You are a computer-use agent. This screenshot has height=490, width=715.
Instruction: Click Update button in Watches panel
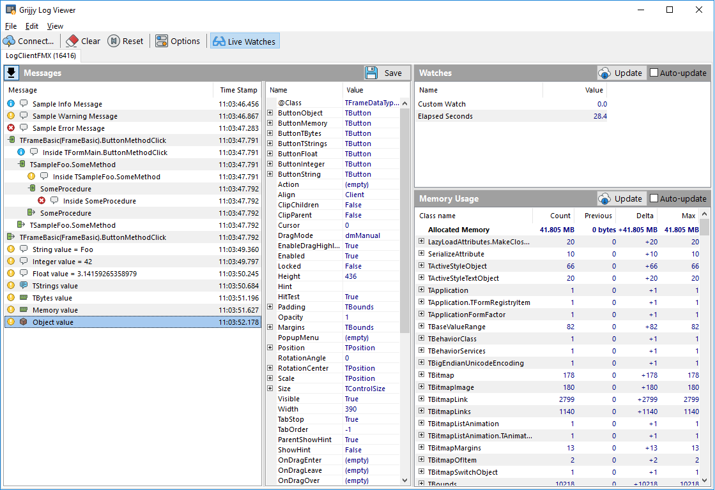[x=620, y=73]
